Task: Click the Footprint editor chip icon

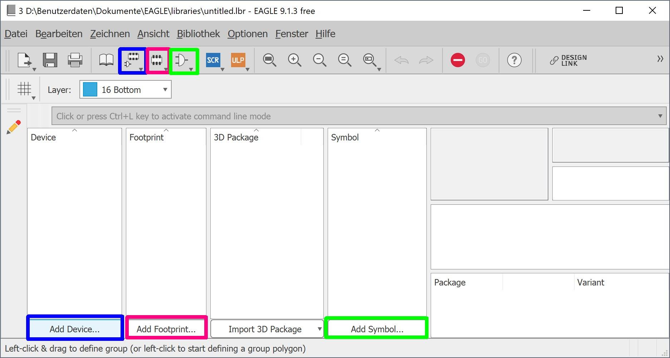Action: (x=157, y=60)
